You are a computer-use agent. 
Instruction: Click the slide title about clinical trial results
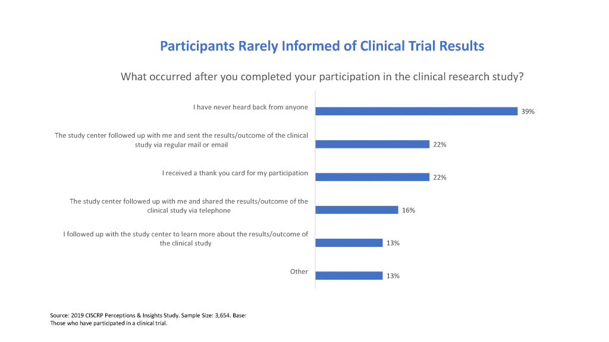[x=322, y=46]
